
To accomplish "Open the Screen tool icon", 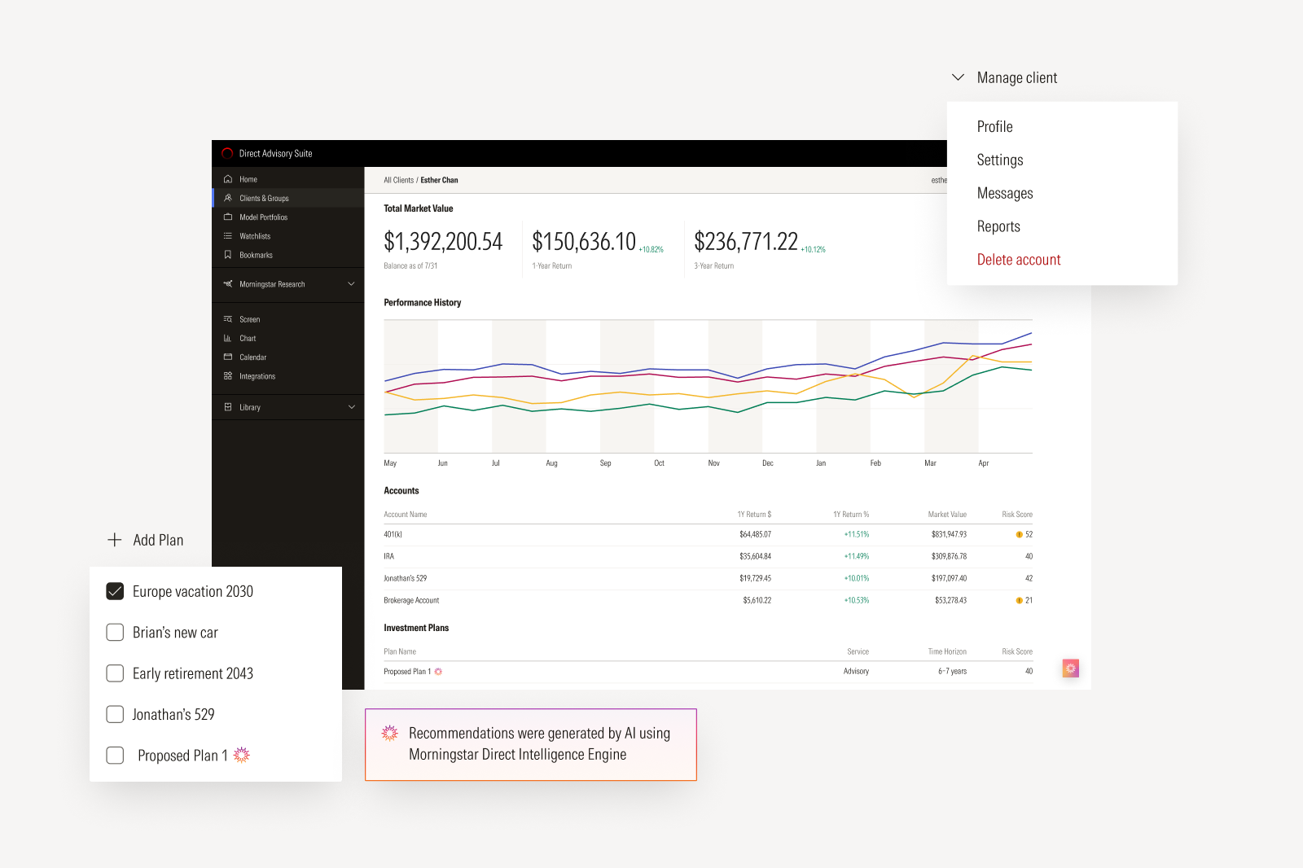I will pos(229,318).
